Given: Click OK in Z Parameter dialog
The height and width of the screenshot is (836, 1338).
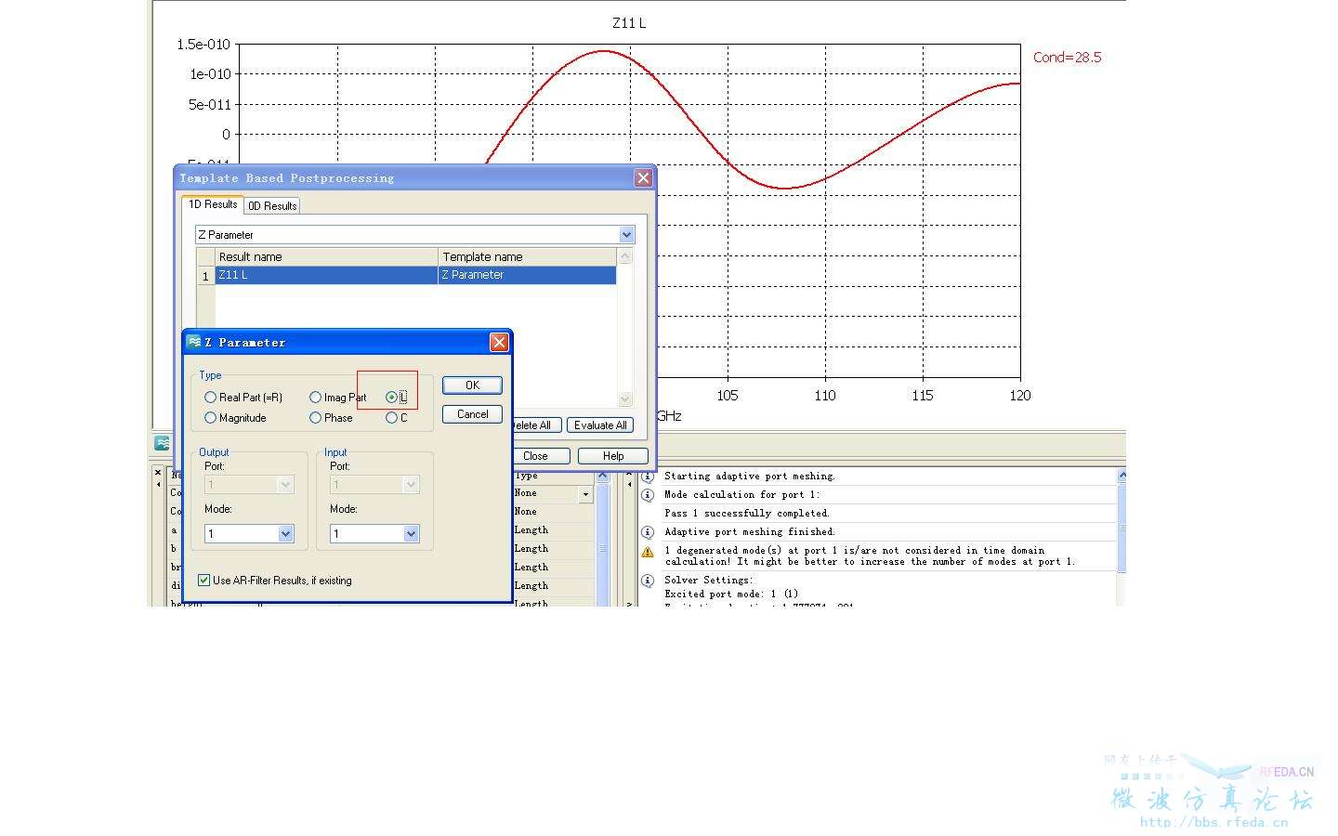Looking at the screenshot, I should coord(472,385).
